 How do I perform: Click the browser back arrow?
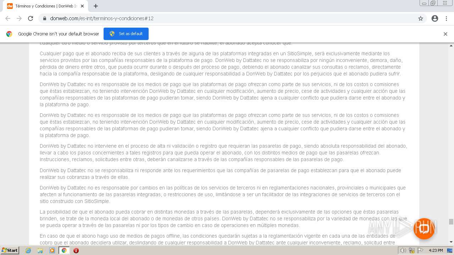(8, 18)
